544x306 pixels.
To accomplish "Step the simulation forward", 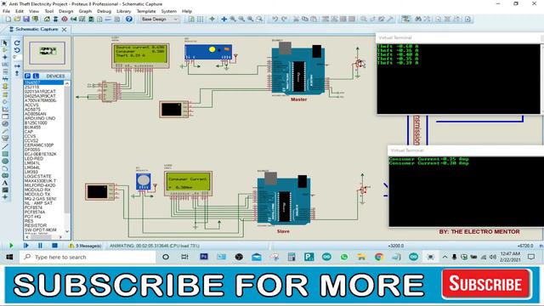I will coord(26,246).
